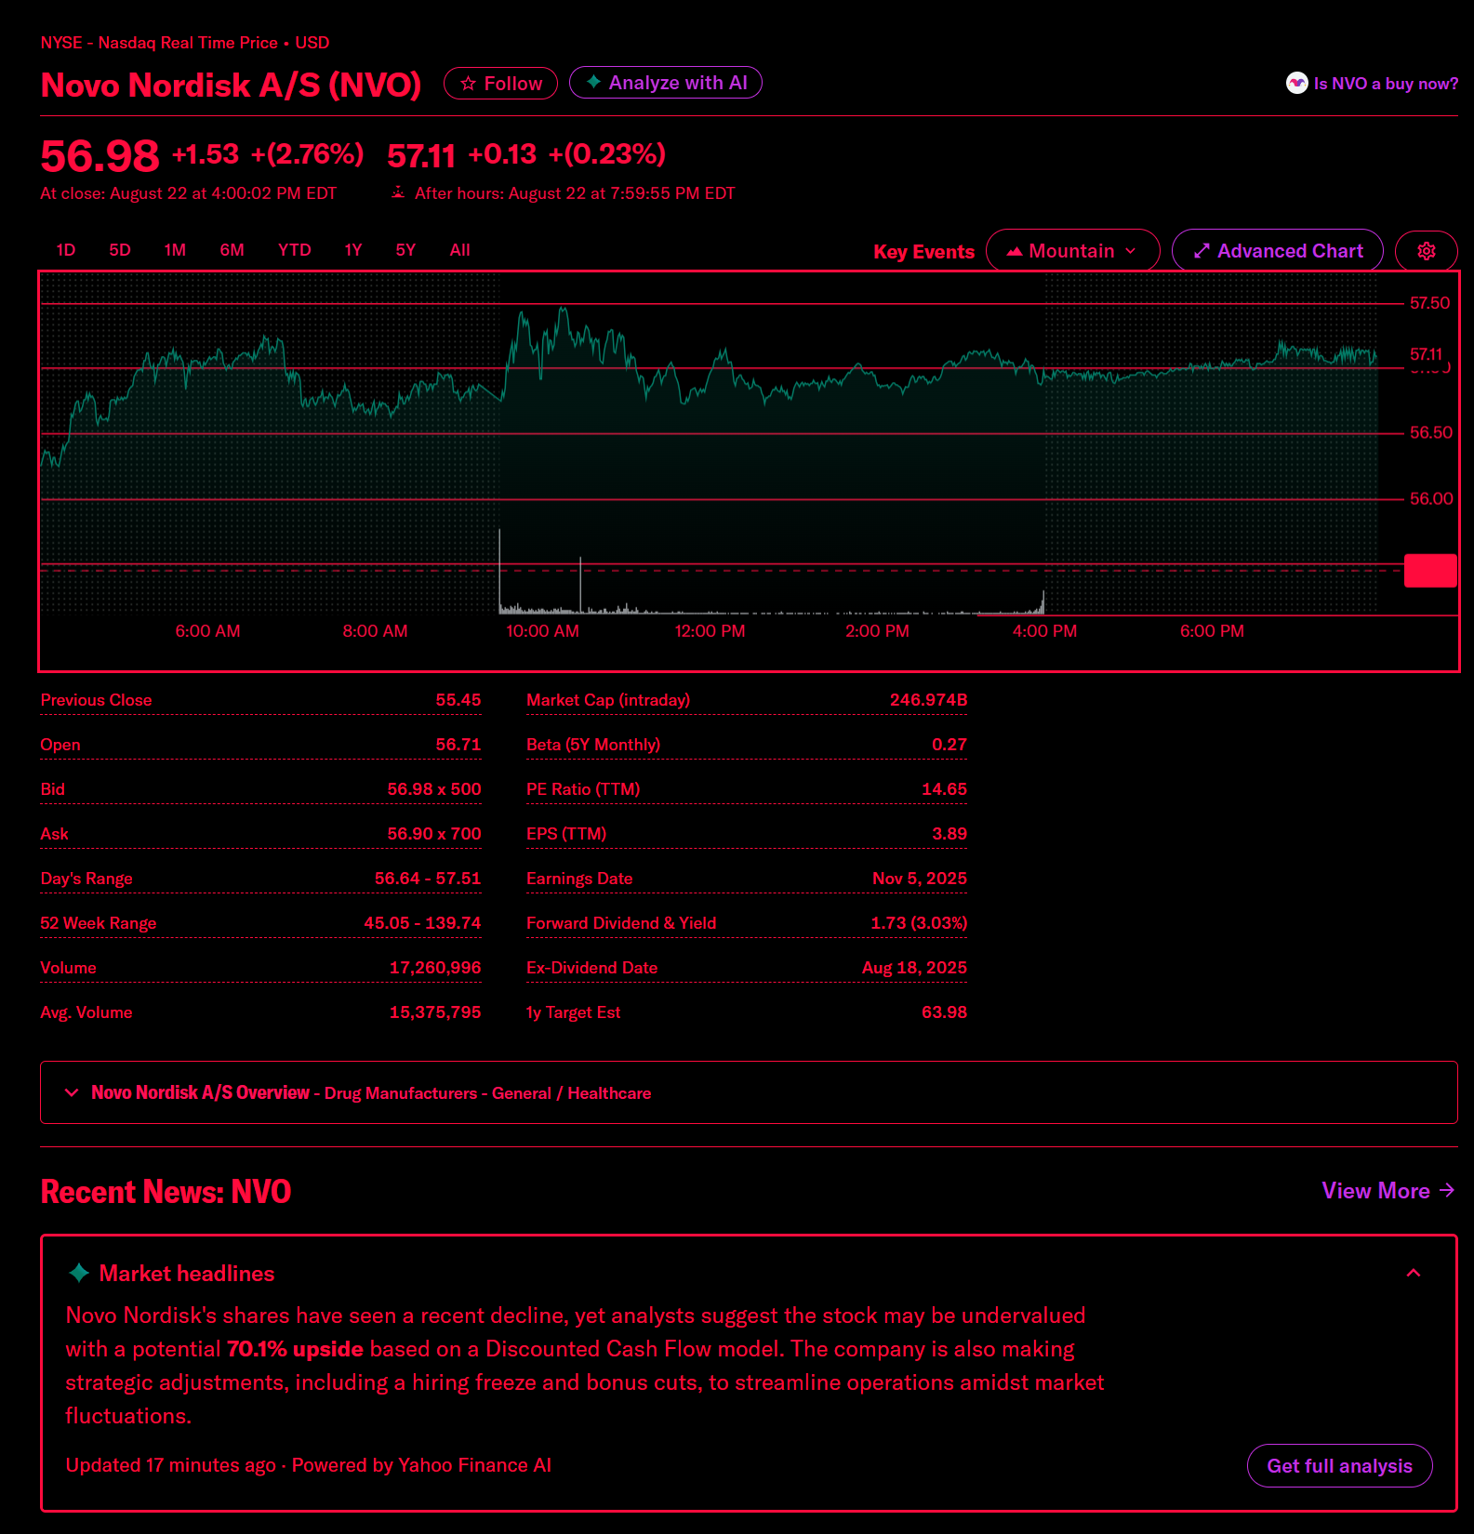Click the 56.00 price axis label
The width and height of the screenshot is (1474, 1534).
(1431, 499)
